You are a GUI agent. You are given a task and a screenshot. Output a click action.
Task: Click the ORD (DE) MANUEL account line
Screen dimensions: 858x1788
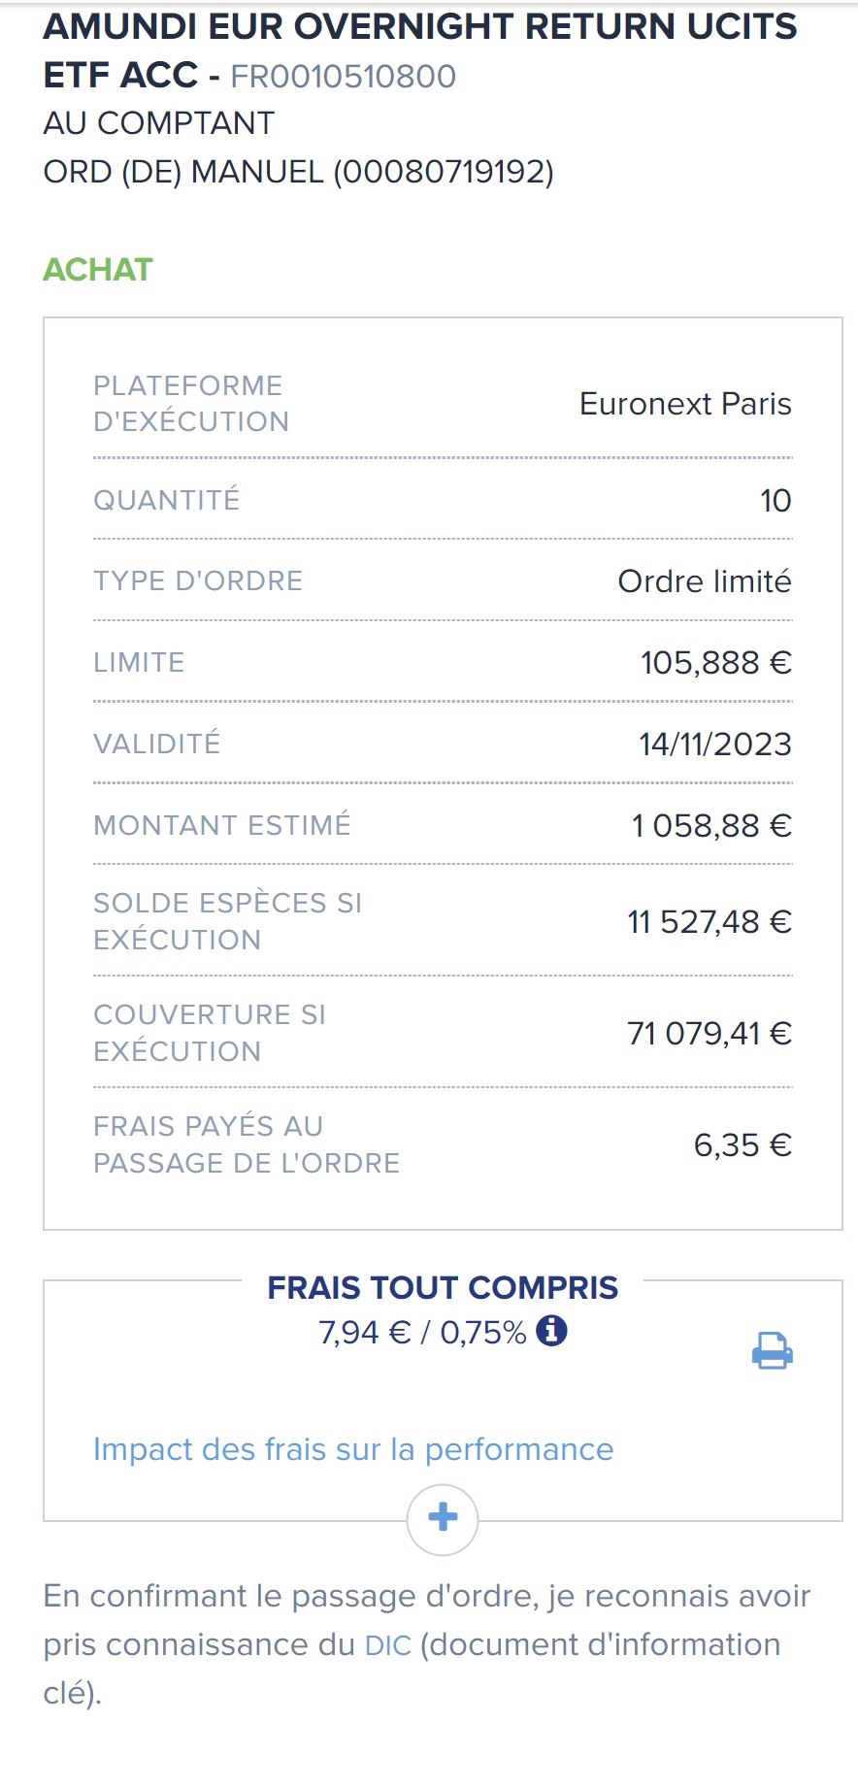pos(299,172)
